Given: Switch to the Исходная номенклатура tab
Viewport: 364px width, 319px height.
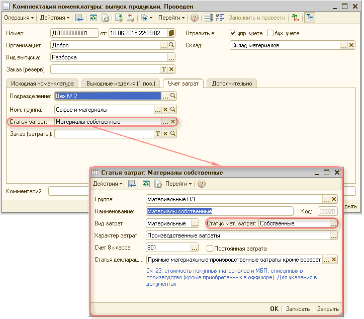Looking at the screenshot, I should pyautogui.click(x=42, y=84).
